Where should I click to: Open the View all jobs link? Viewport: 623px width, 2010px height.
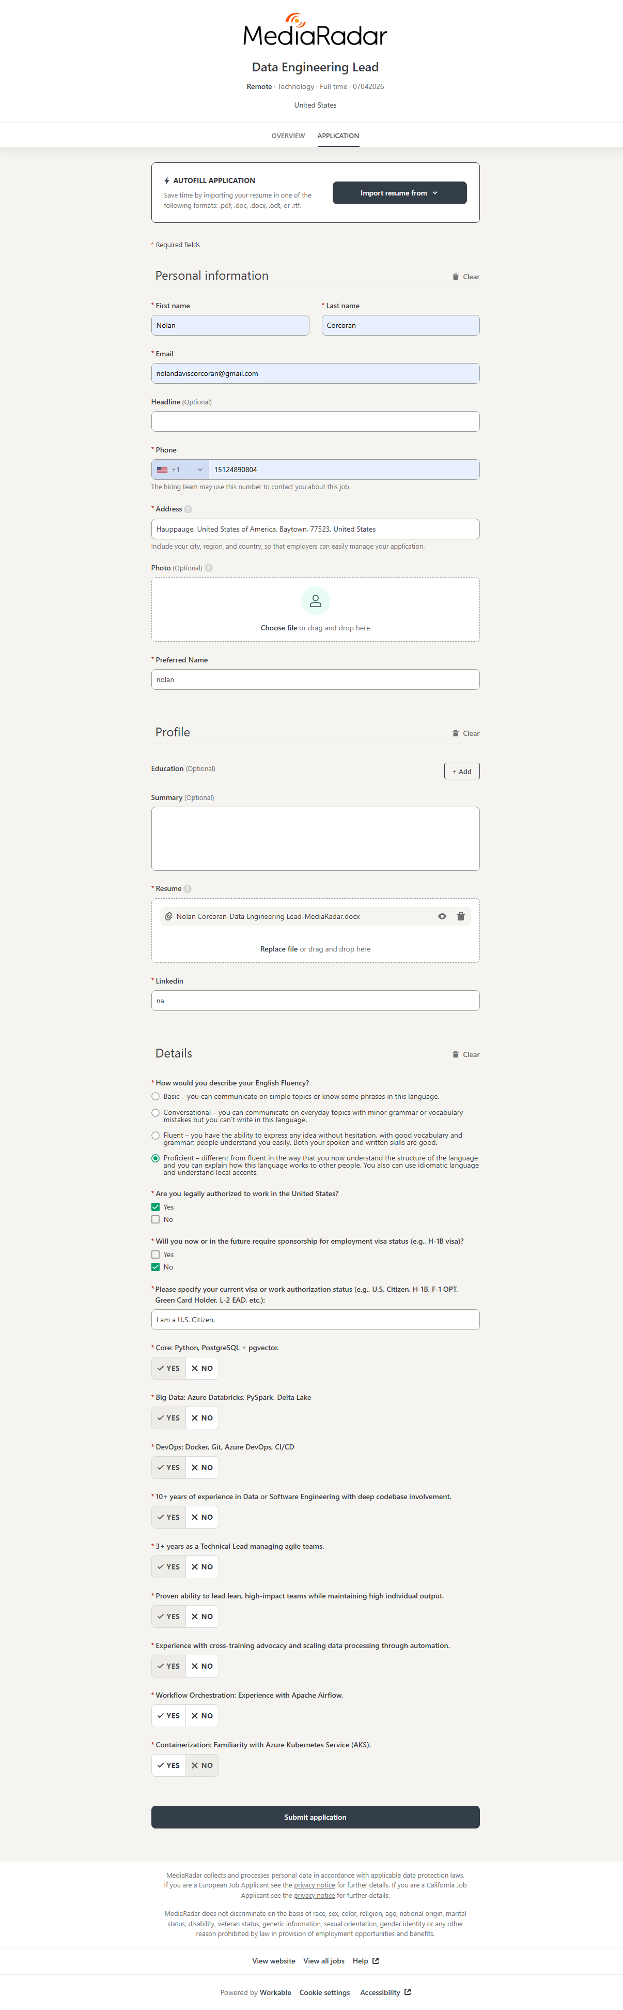pyautogui.click(x=323, y=1961)
